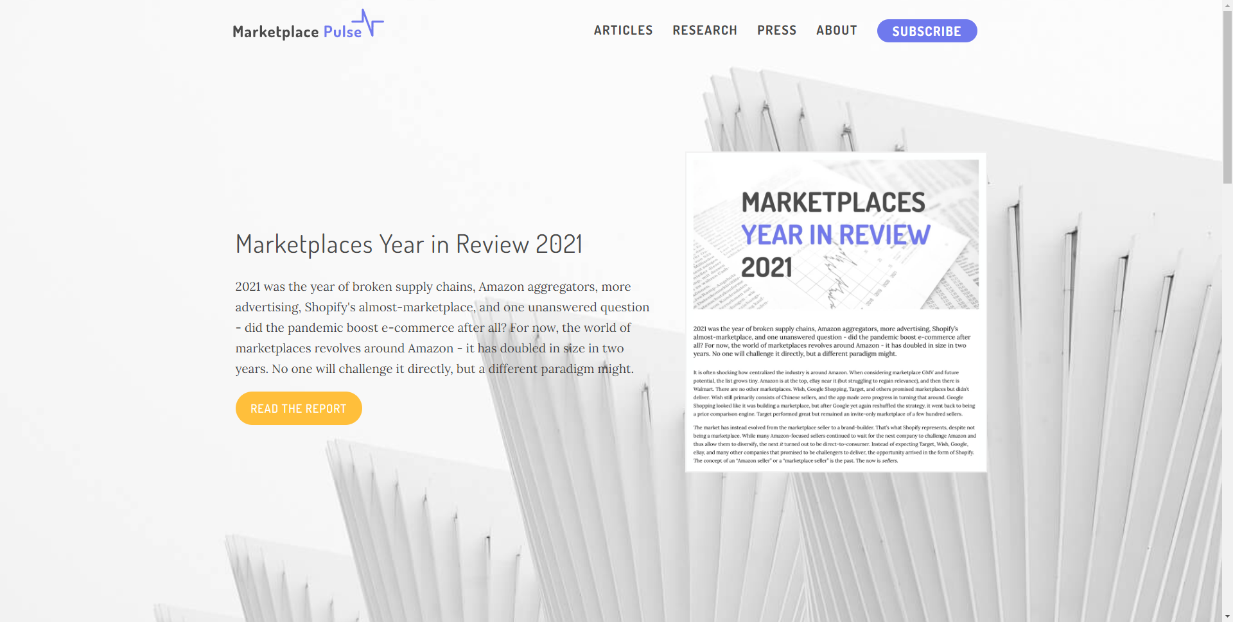Open the Marketplaces Year in Review report thumbnail
This screenshot has height=622, width=1233.
pos(835,312)
